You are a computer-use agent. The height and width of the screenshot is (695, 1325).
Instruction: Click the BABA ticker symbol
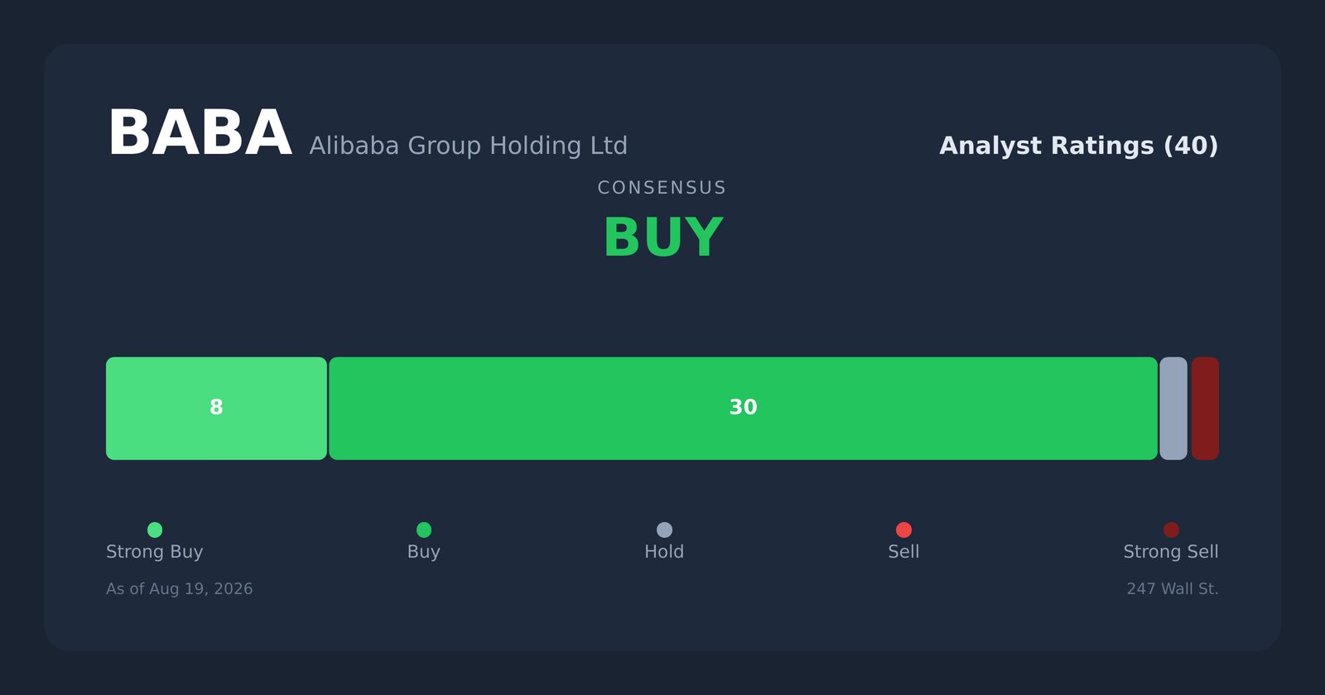[x=200, y=133]
